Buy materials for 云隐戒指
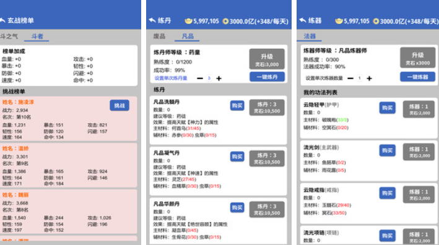 point(388,193)
